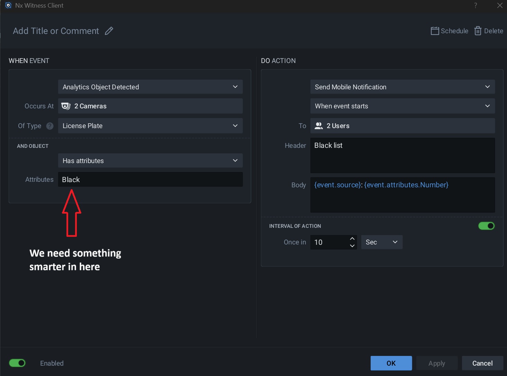Click the Of Type help question icon
507x376 pixels.
tap(50, 126)
